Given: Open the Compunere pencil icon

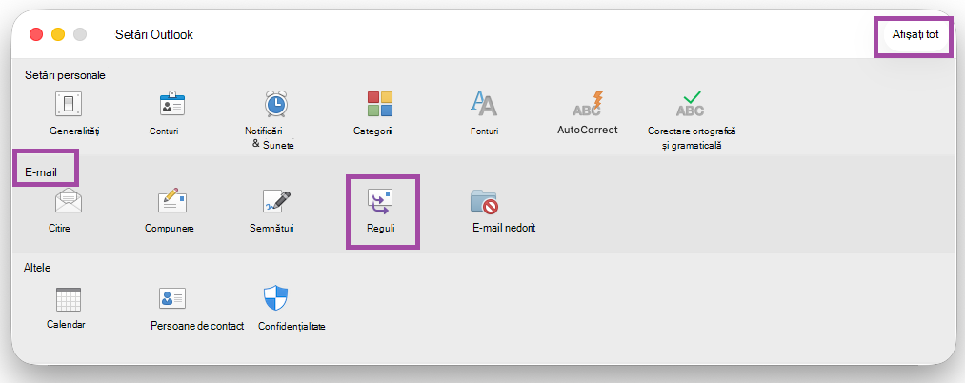Looking at the screenshot, I should pyautogui.click(x=171, y=201).
